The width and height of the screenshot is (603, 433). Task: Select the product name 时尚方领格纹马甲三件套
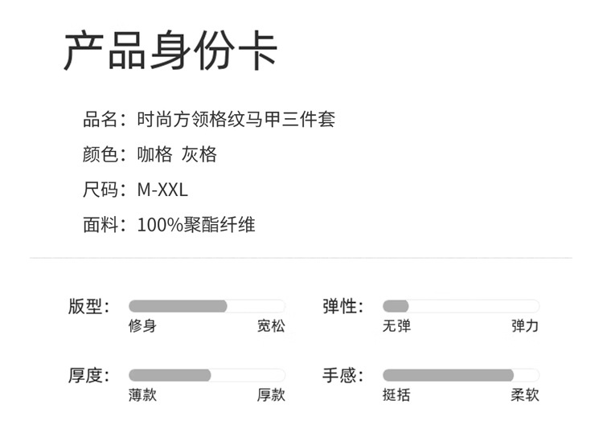point(236,120)
